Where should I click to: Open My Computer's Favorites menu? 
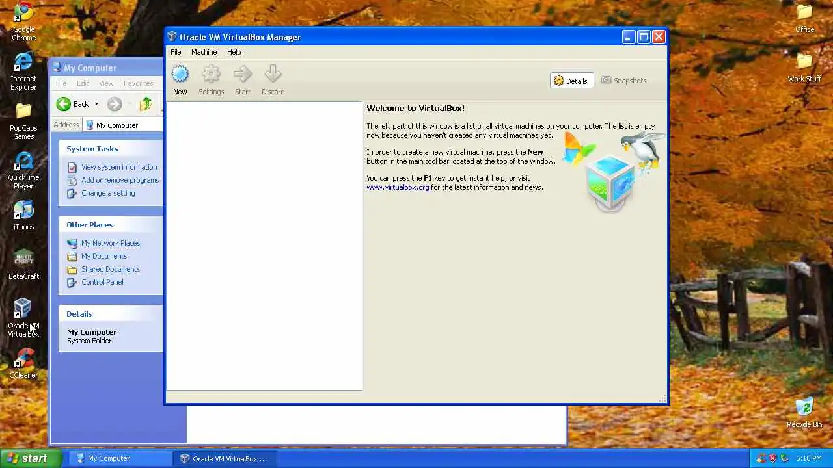139,83
